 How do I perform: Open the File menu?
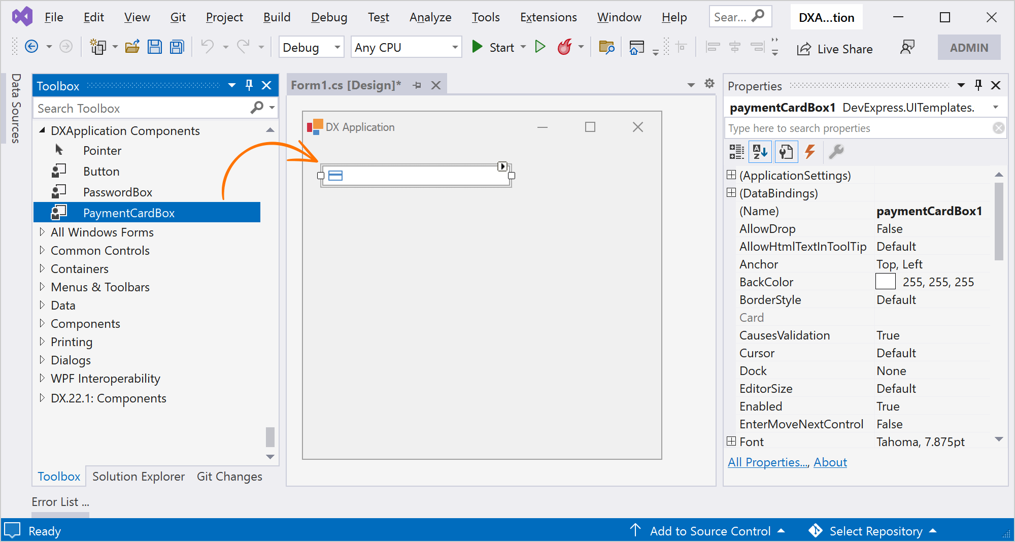54,17
